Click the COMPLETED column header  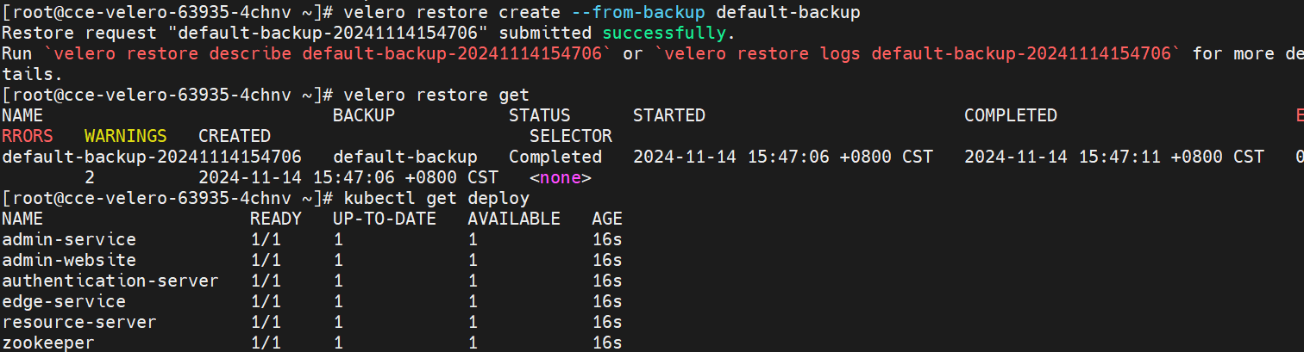[1010, 116]
